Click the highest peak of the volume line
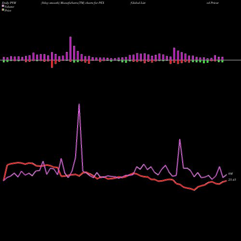This screenshot has height=241, width=241. point(79,104)
